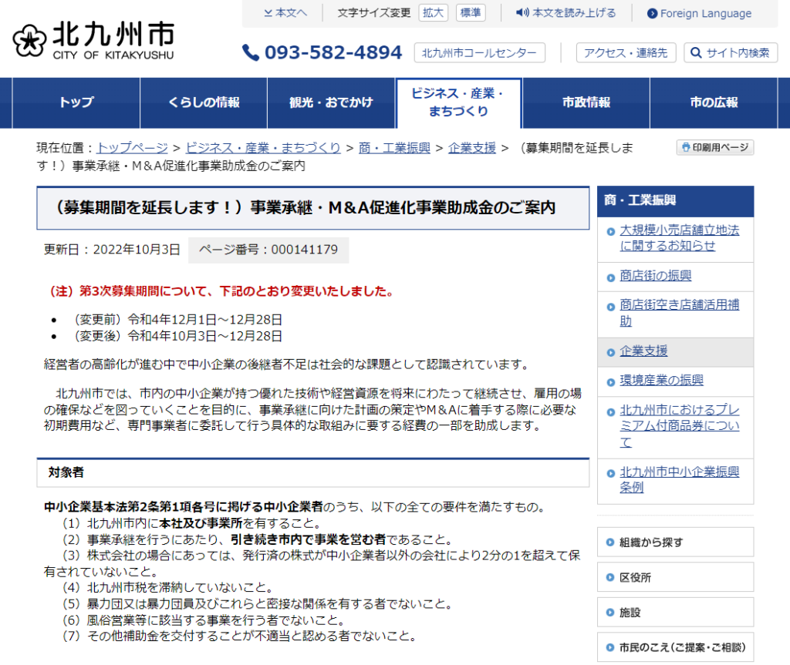Open 北九州市コールセンター page

pyautogui.click(x=480, y=52)
